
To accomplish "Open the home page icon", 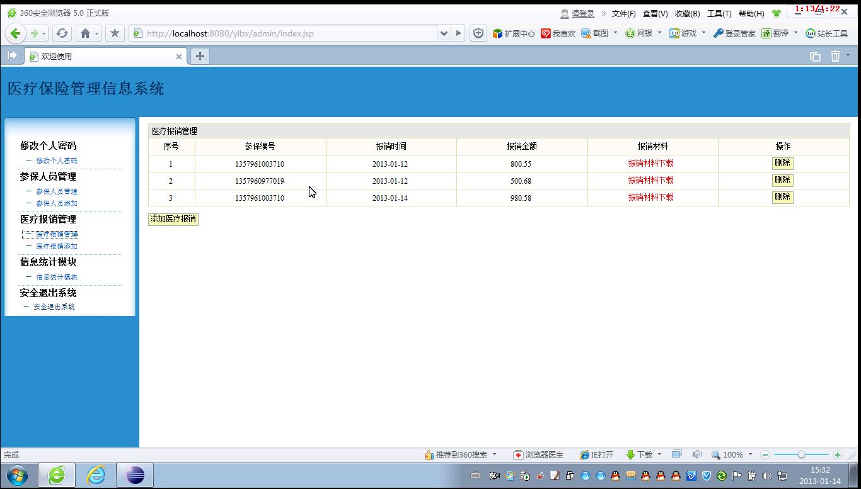I will (x=85, y=33).
